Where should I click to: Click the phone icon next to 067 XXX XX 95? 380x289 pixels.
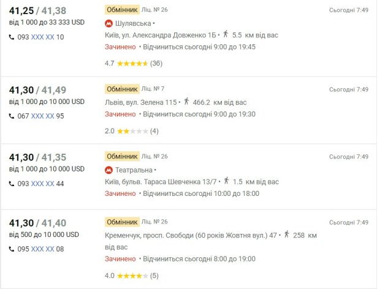(x=12, y=116)
